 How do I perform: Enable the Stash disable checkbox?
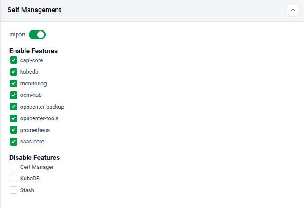[14, 190]
